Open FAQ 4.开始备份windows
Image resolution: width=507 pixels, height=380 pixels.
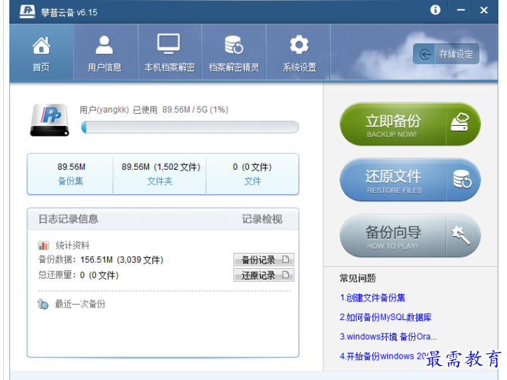[383, 356]
